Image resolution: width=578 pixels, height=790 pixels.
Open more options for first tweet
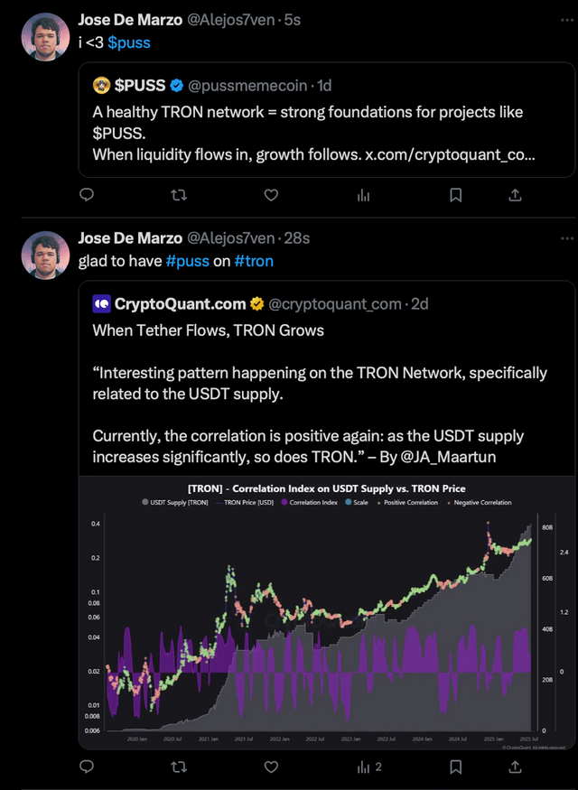pos(567,20)
